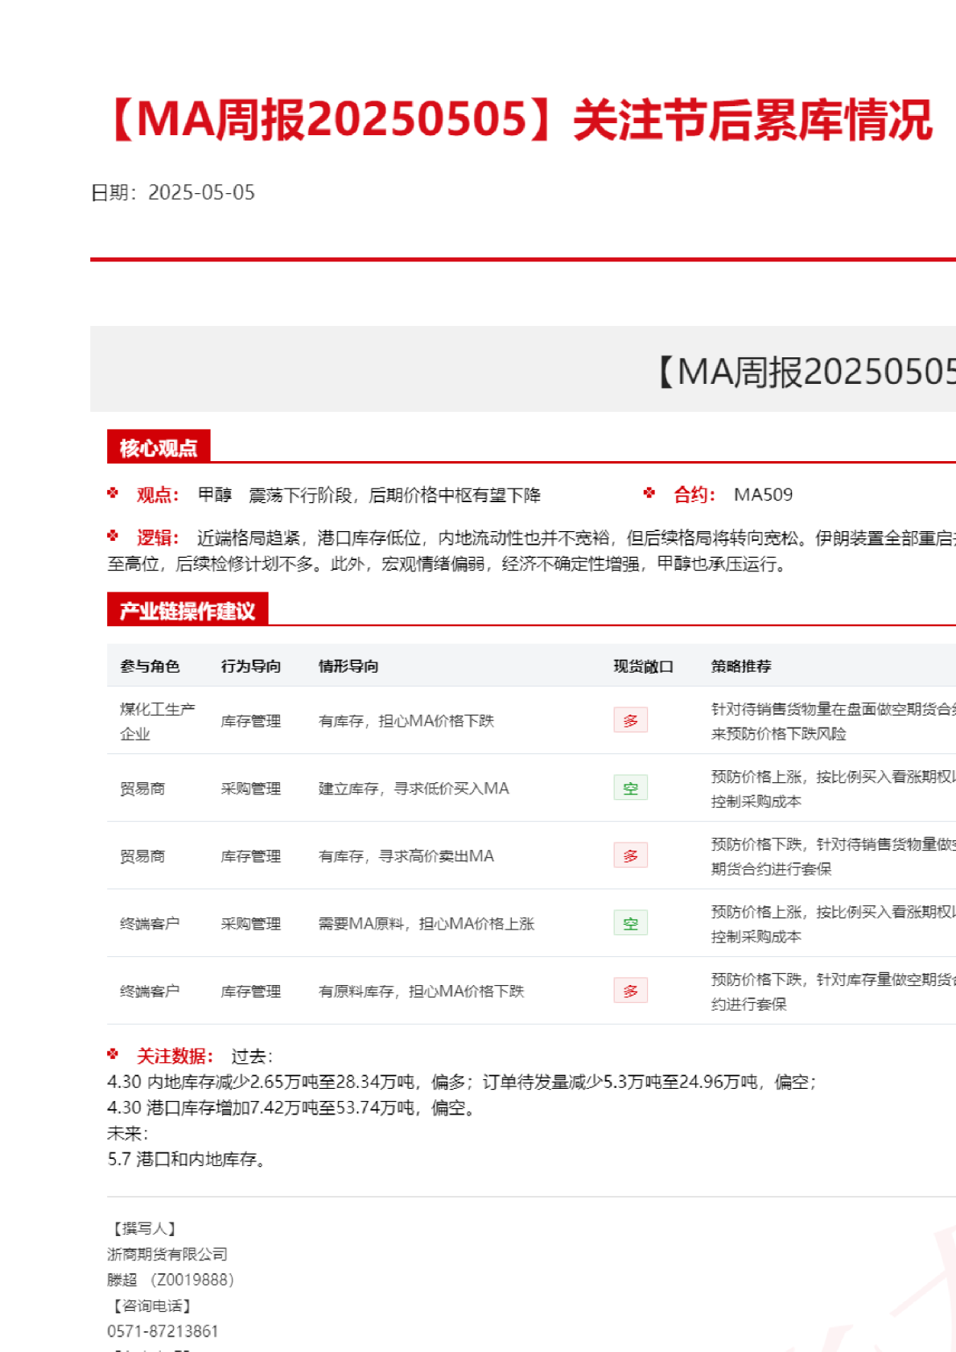Click the 空 badge in 终端客户 采购管理 row
This screenshot has height=1352, width=956.
tap(630, 923)
